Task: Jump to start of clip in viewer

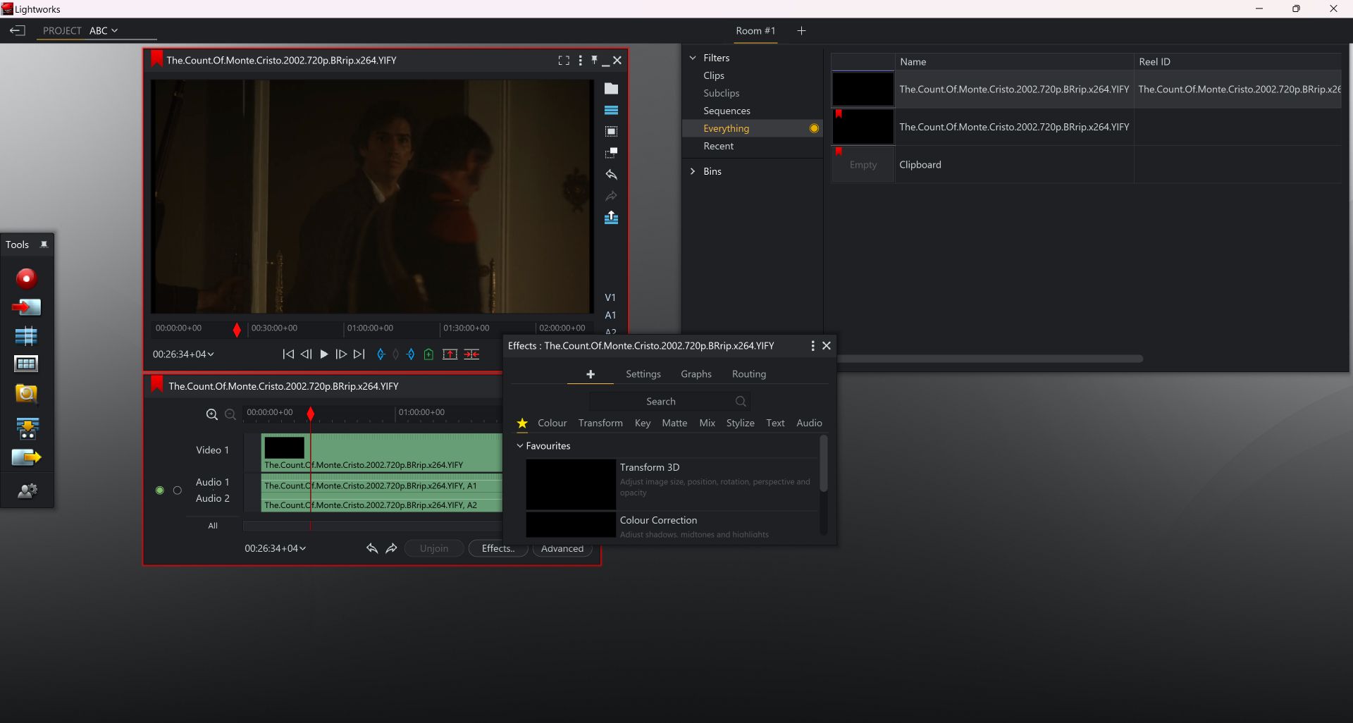Action: click(288, 354)
